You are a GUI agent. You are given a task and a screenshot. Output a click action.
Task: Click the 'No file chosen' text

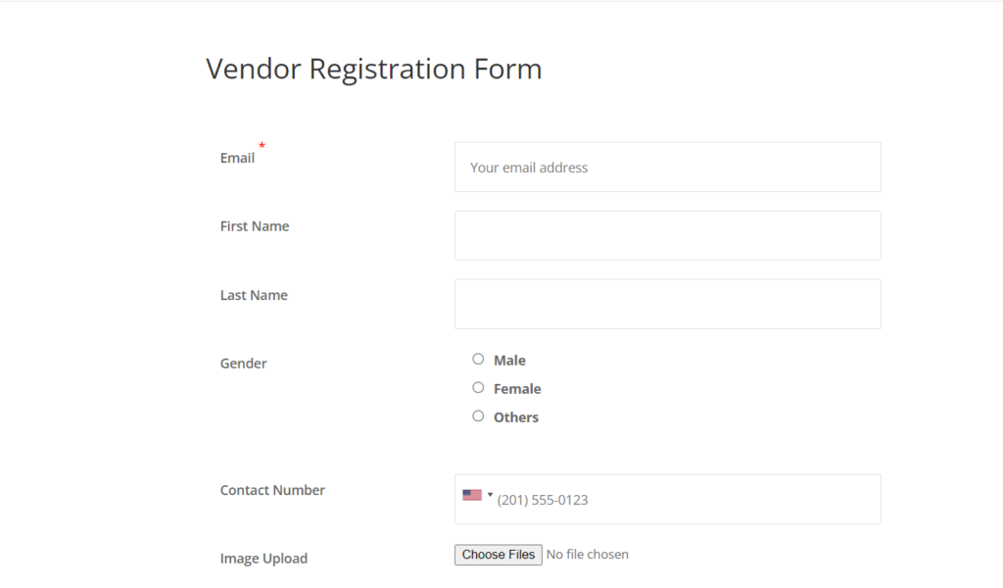[586, 554]
